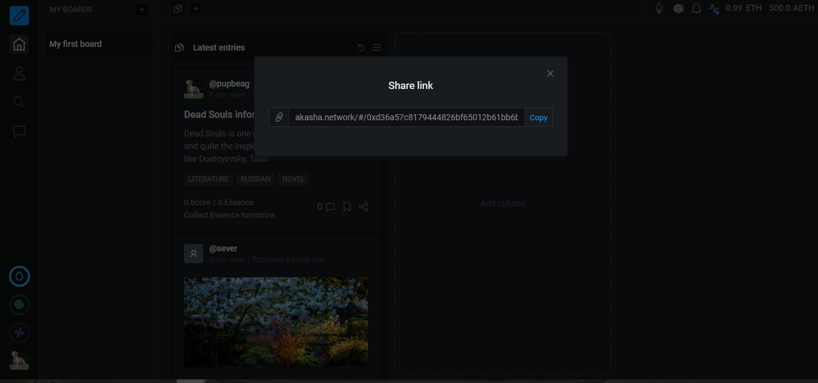Open the @pupbeag author name
This screenshot has width=818, height=383.
(x=229, y=84)
